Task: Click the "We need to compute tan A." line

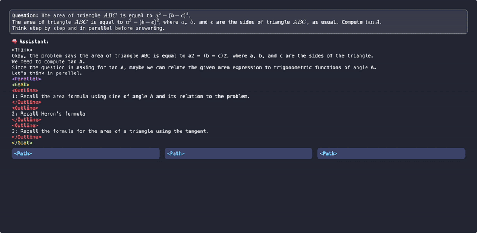Action: 49,62
